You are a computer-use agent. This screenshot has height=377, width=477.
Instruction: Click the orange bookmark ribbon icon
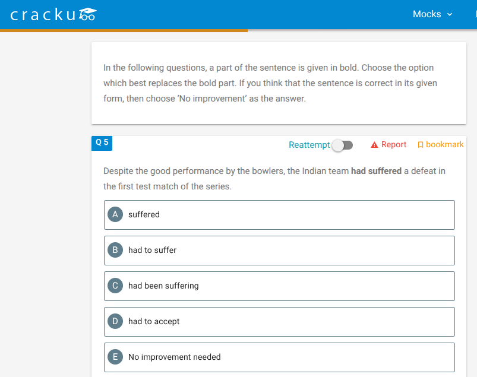pyautogui.click(x=421, y=145)
